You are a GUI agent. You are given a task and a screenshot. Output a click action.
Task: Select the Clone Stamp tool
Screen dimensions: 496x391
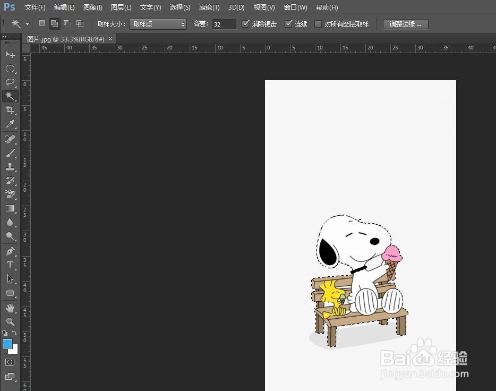10,167
